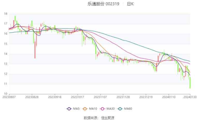Click the 数据来源 caption text
This screenshot has width=198, height=120.
90,118
